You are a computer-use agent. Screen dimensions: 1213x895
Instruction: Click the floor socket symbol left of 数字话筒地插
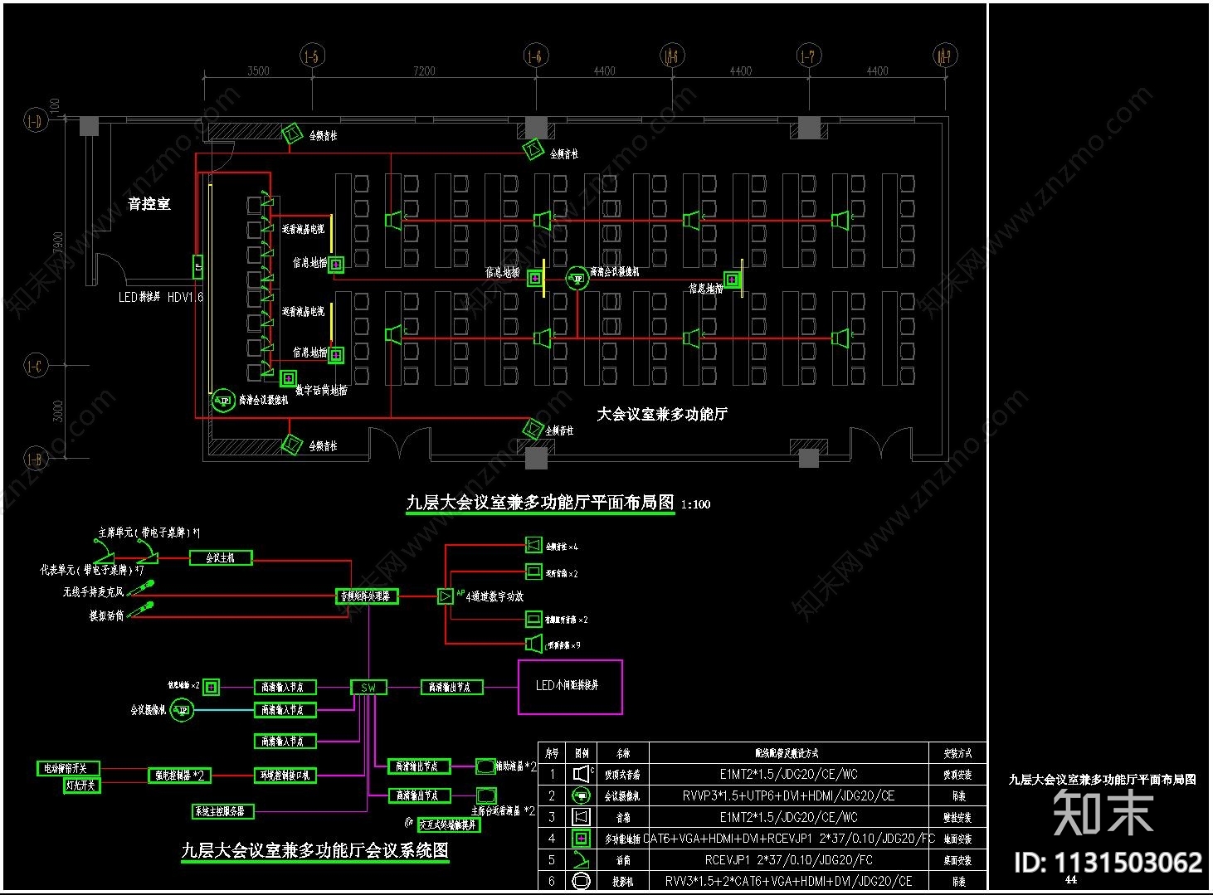click(x=288, y=379)
